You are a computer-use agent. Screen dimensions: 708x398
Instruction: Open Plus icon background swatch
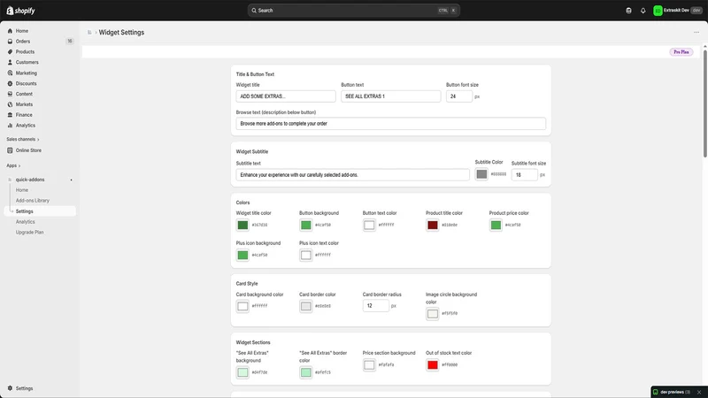242,255
